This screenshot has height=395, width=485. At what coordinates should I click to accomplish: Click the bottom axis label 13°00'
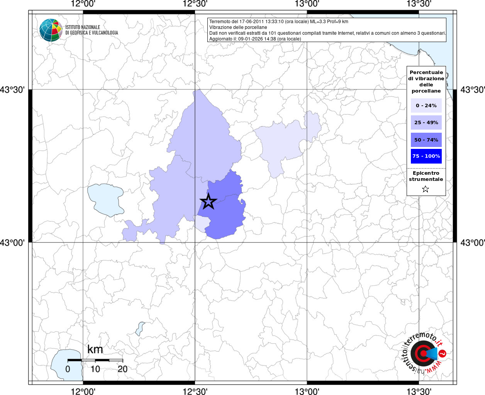307,391
